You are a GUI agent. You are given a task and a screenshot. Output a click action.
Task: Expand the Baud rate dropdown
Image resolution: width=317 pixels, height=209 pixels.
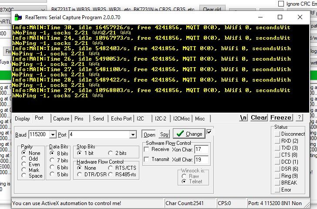tap(53, 135)
